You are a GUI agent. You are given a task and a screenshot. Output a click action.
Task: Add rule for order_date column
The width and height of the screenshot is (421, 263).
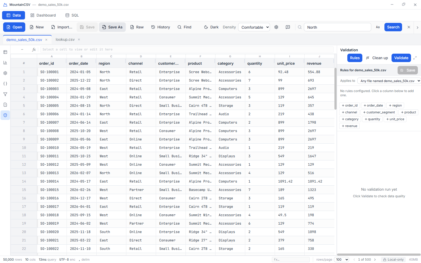373,105
